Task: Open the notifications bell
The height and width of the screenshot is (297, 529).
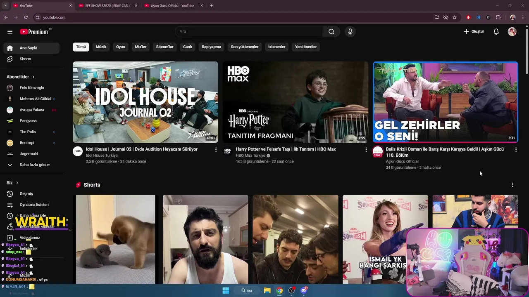Action: coord(496,32)
